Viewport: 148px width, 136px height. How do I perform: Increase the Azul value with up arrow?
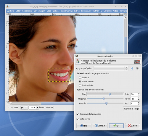139,102
